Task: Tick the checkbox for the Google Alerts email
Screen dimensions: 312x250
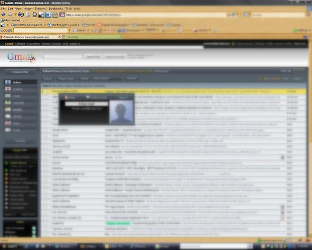Action: tap(45, 130)
